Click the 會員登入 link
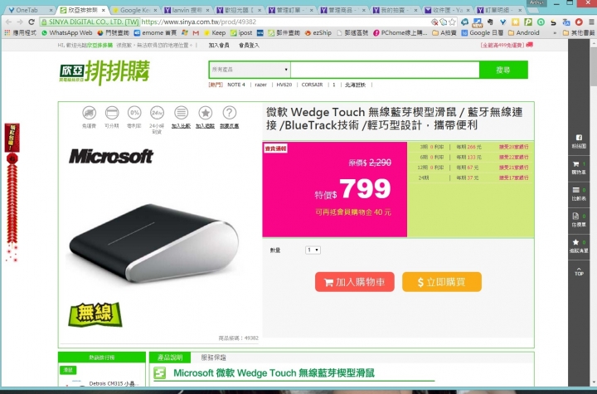 [x=249, y=46]
